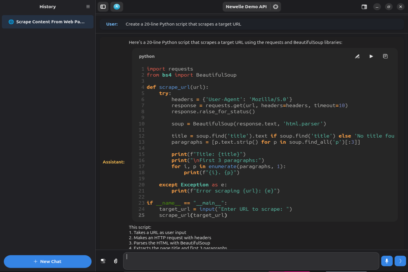Click the line 'print(f"Title: {title}")'
This screenshot has height=272, width=408.
coord(209,154)
